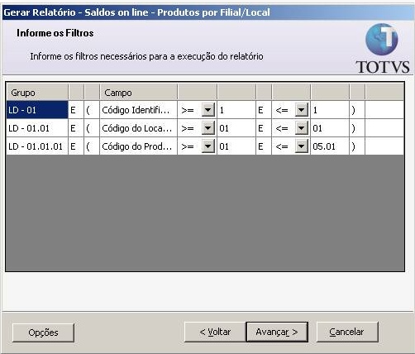Viewport: 415px width, 354px height.
Task: Click the leading E connector in LD - 01 row
Action: [76, 110]
